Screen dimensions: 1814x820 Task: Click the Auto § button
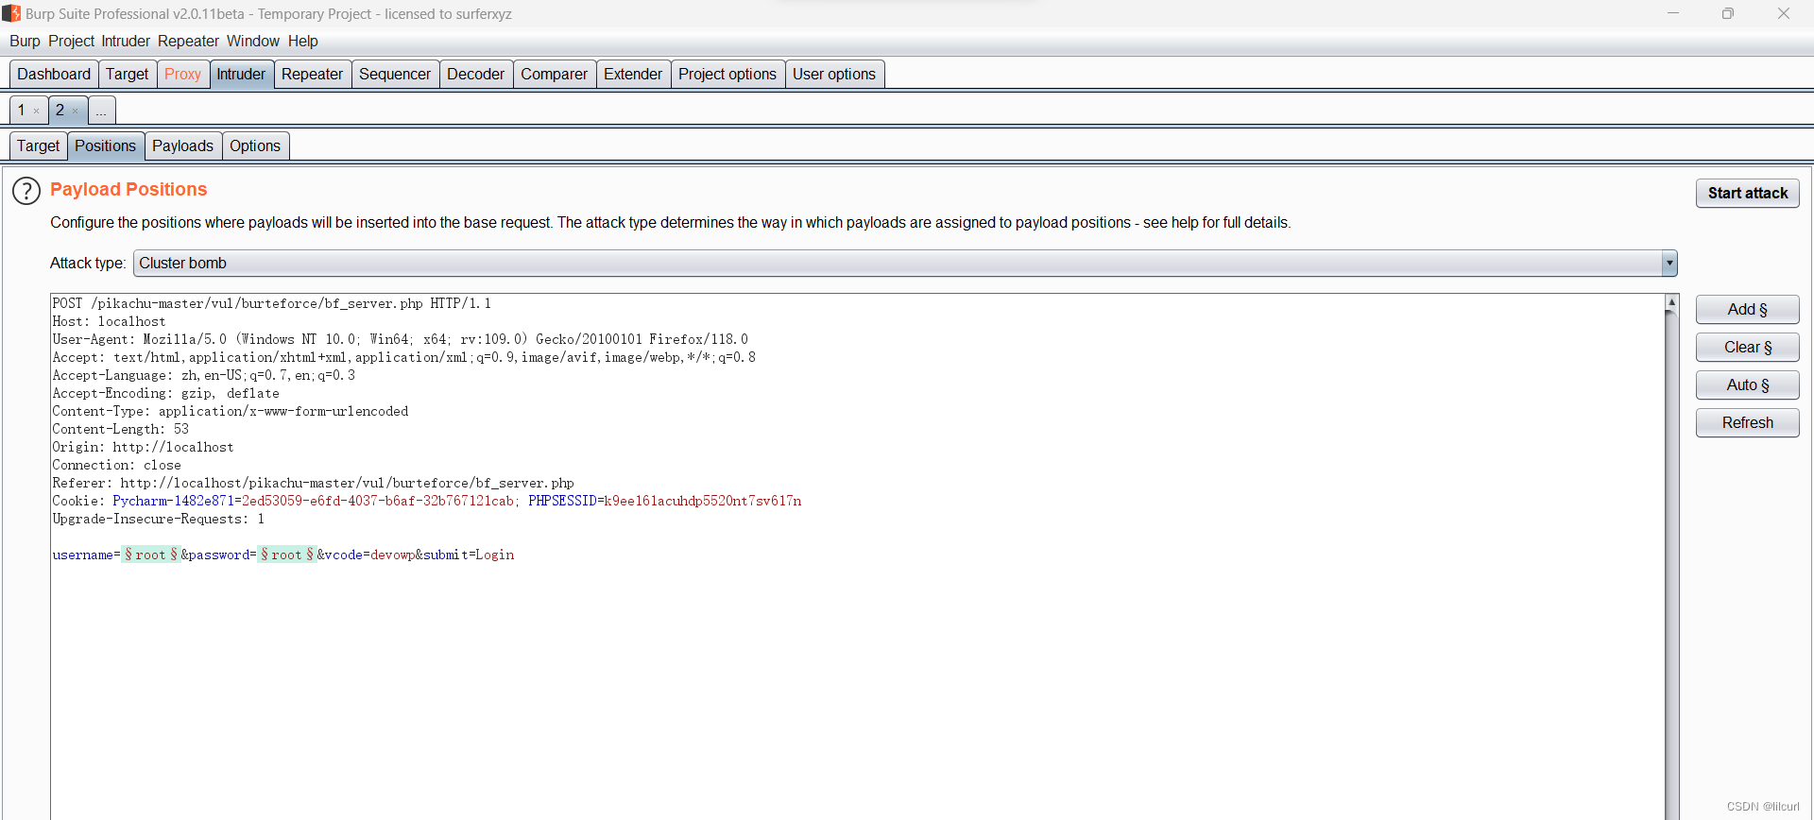click(1748, 385)
